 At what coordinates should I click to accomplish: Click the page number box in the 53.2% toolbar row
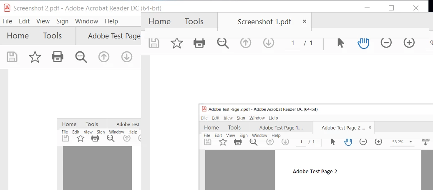tap(301, 142)
